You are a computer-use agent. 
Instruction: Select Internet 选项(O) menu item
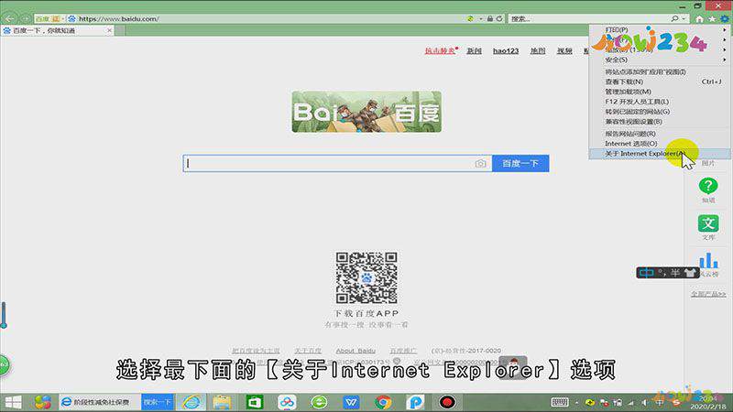660,144
